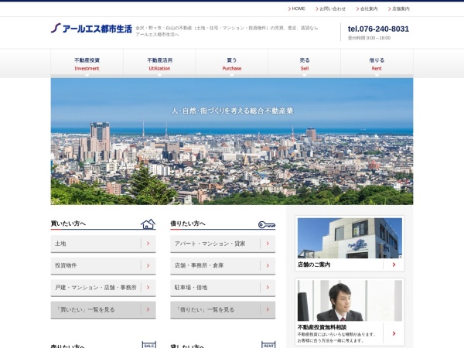Click the arrow on アパート・マンション・貸家 row
Screen dimensions: 464x348
tap(268, 244)
